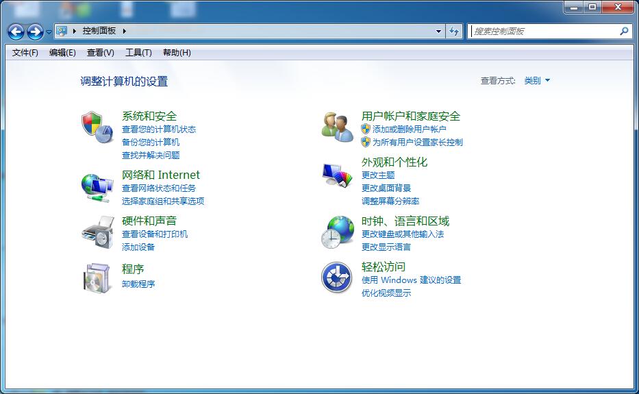
Task: Open the 工具(T) menu
Action: click(x=138, y=53)
